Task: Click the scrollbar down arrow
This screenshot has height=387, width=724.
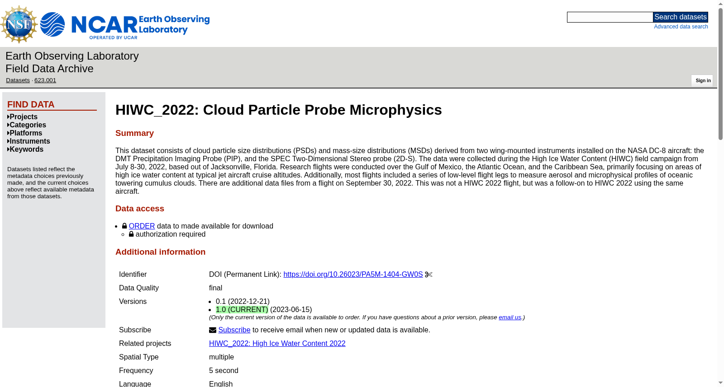Action: pyautogui.click(x=720, y=383)
